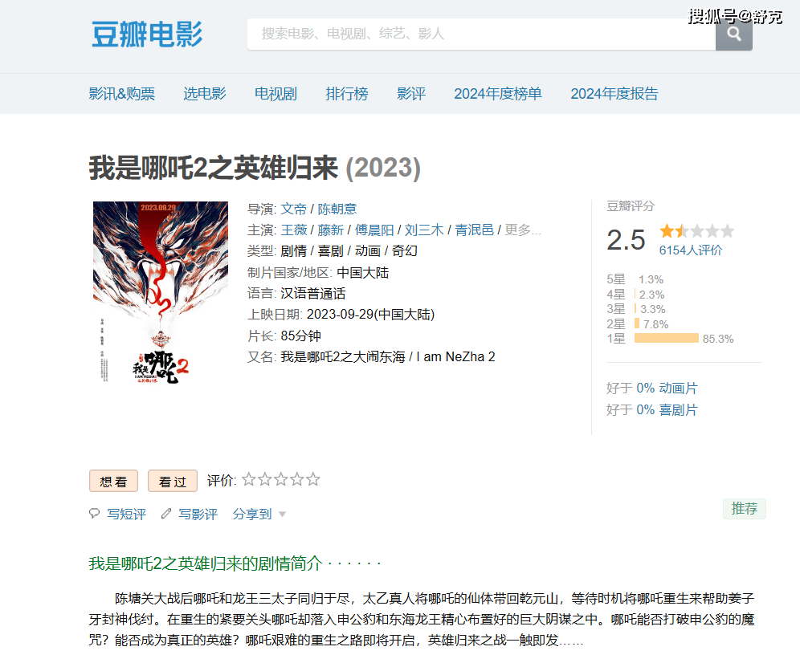
Task: Click the alternate title I am NeZha 2
Action: click(455, 356)
